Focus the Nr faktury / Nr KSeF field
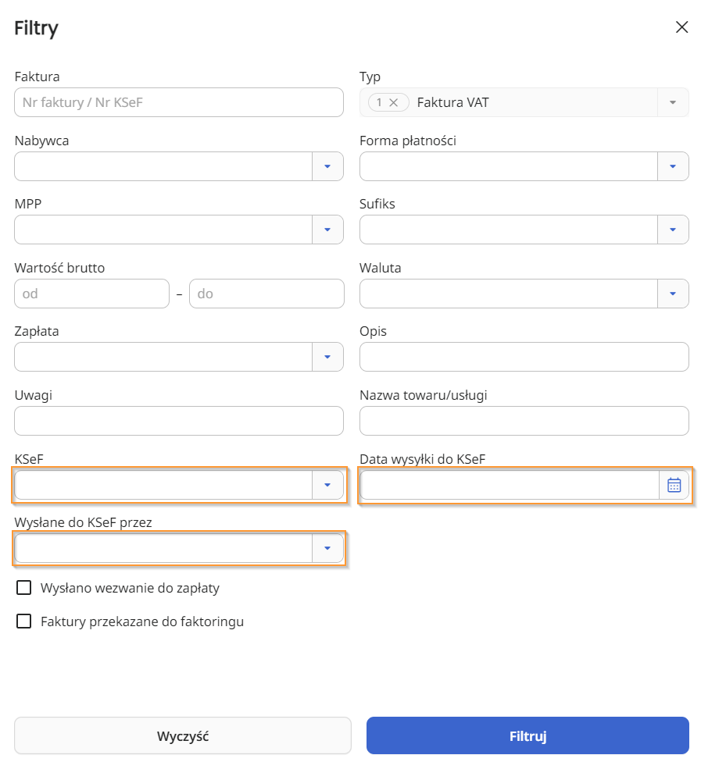 coord(179,102)
